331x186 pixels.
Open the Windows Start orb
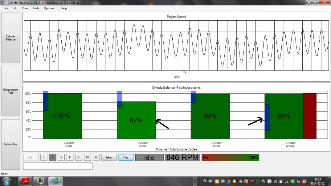(x=6, y=181)
